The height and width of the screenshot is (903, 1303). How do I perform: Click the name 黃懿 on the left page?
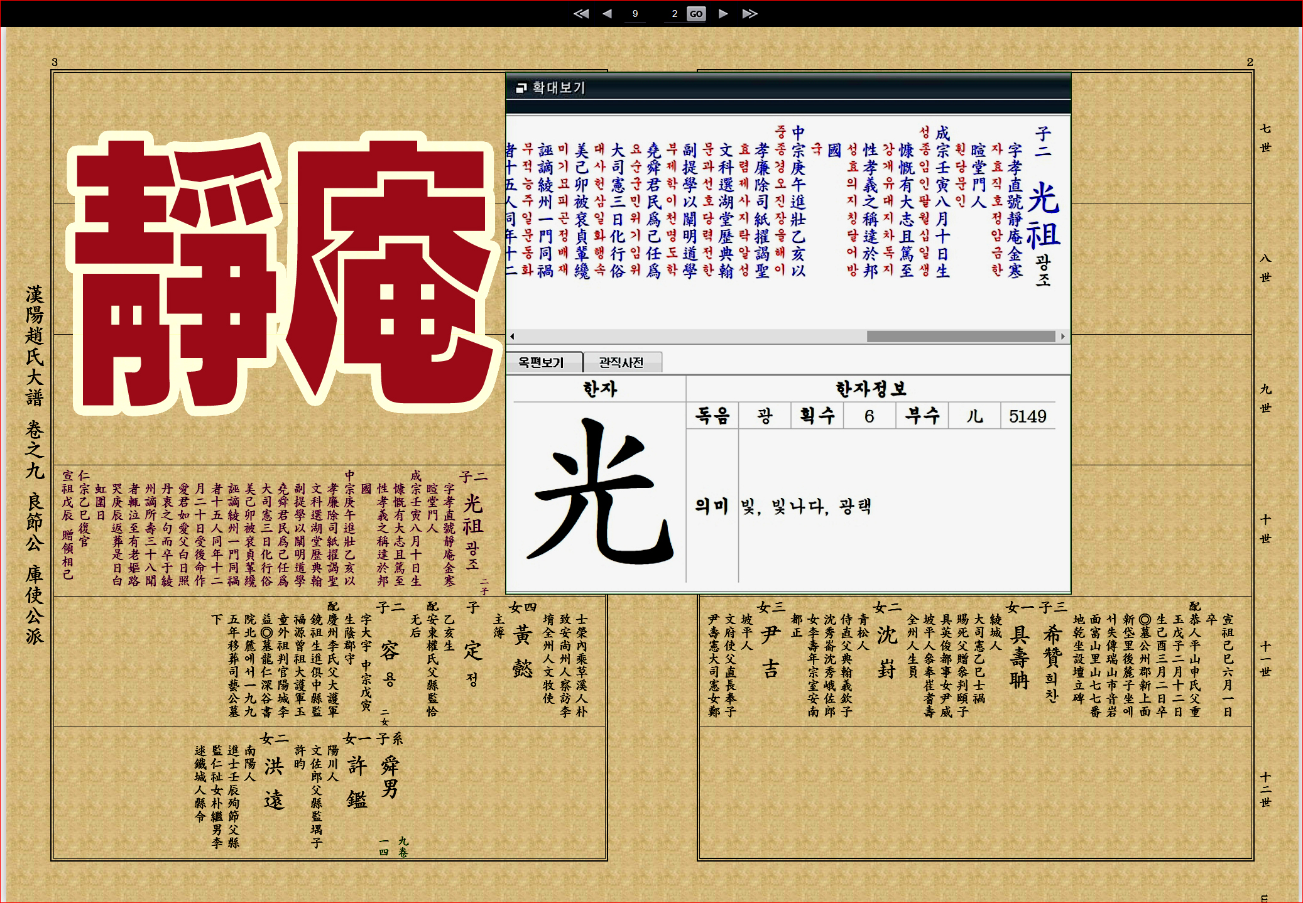(x=523, y=652)
